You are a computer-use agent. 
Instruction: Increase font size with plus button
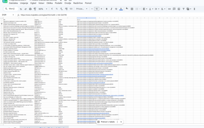tap(101, 9)
